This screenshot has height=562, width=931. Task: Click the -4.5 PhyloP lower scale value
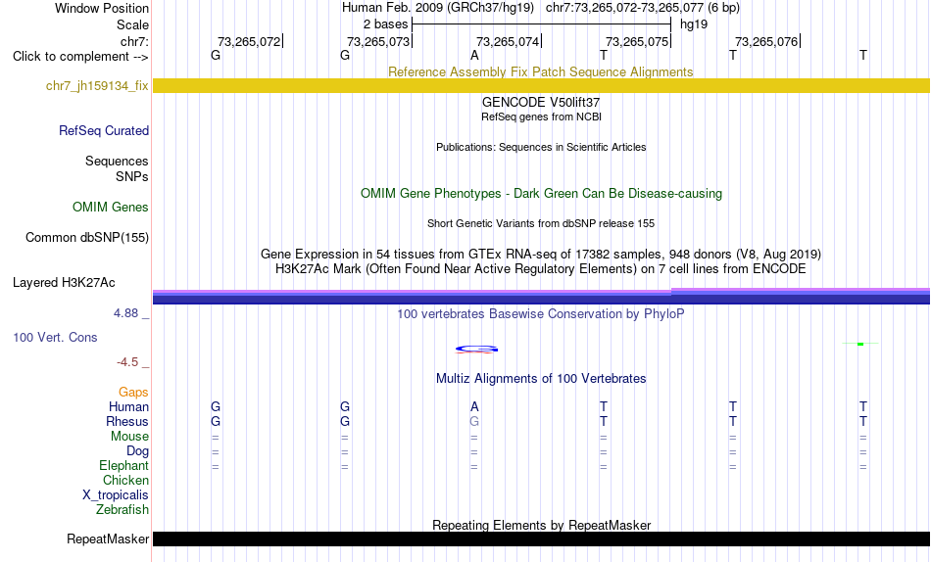coord(127,362)
